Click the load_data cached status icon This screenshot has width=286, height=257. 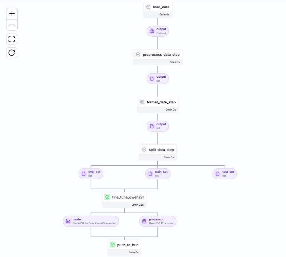point(148,7)
